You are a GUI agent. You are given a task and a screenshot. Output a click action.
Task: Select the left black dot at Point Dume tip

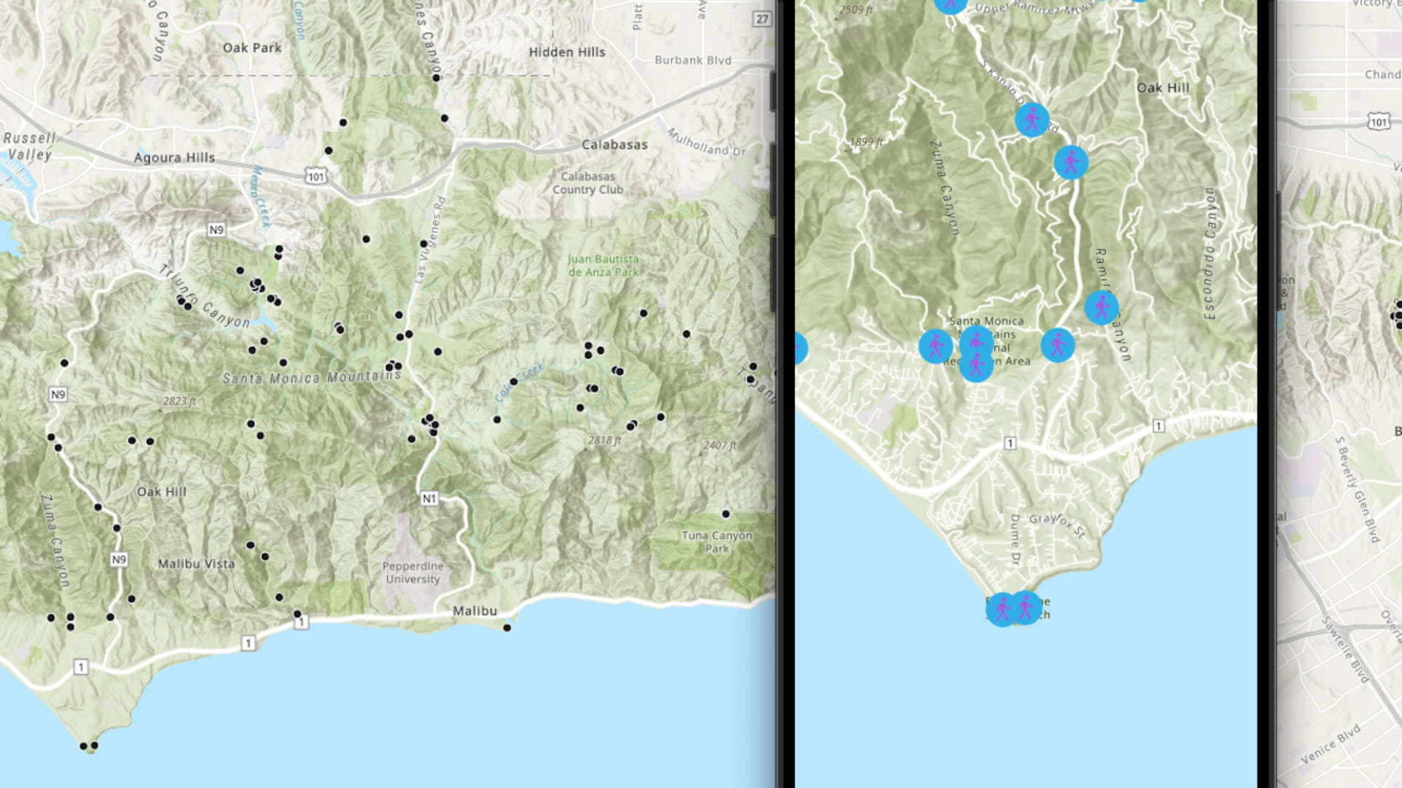(83, 746)
